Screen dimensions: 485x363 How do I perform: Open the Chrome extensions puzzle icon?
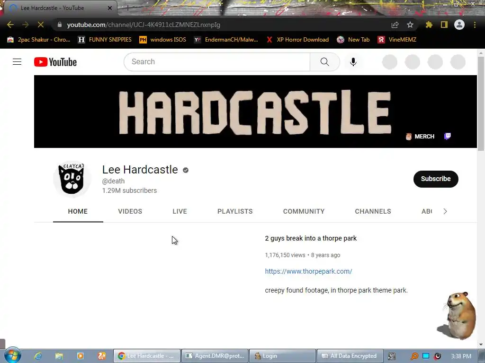click(x=429, y=25)
